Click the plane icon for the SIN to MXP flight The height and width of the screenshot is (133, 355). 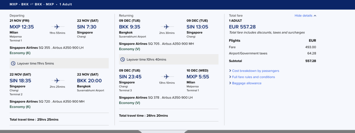[167, 77]
